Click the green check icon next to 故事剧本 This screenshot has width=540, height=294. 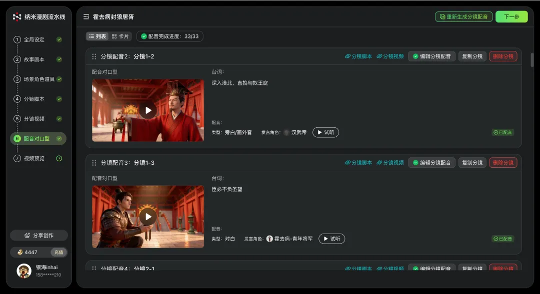(59, 59)
